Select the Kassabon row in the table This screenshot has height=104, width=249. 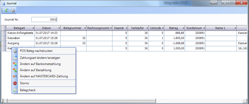(x=124, y=38)
